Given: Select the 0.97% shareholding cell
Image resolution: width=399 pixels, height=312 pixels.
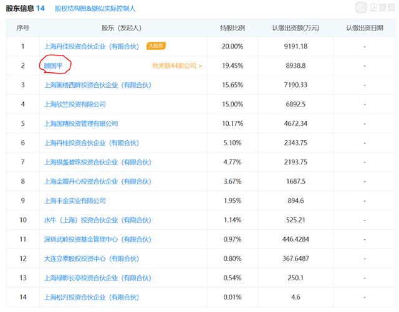Looking at the screenshot, I should click(x=233, y=239).
